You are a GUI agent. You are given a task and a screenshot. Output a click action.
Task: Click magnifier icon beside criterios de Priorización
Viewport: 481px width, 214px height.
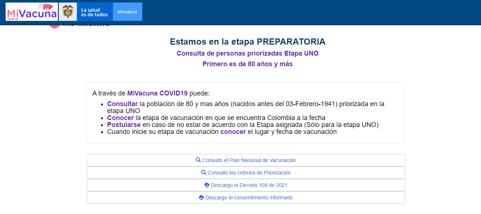204,173
